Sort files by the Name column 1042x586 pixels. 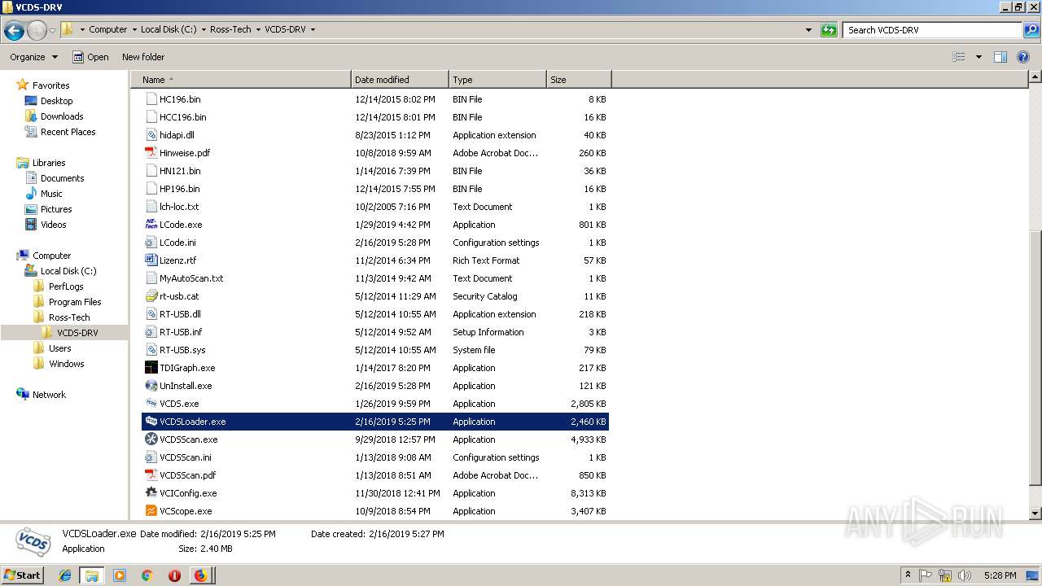coord(241,80)
